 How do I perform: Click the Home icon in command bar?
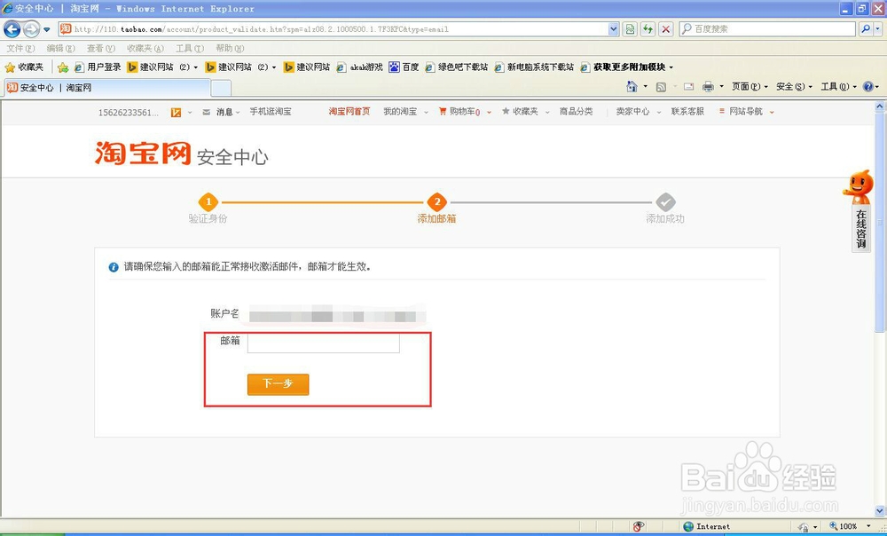coord(632,87)
